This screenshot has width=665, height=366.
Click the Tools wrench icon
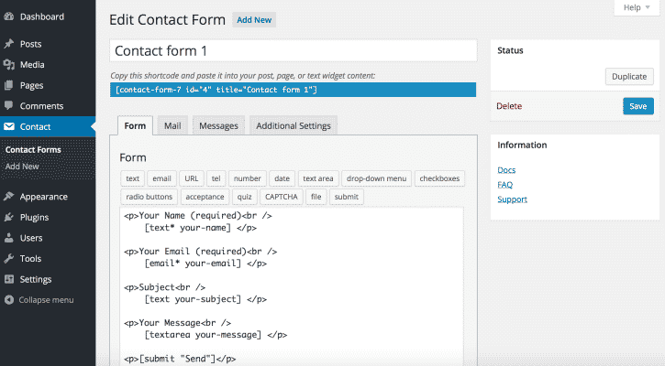[8, 258]
